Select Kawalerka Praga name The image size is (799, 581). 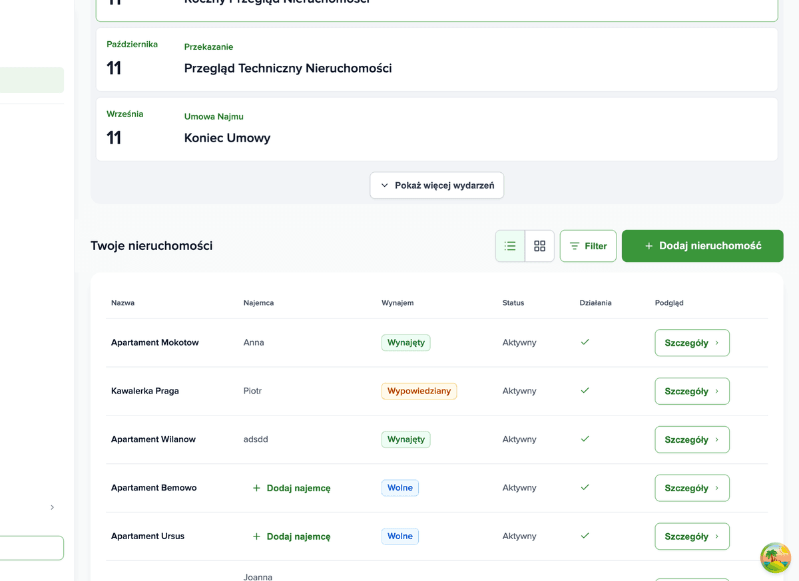pos(145,391)
